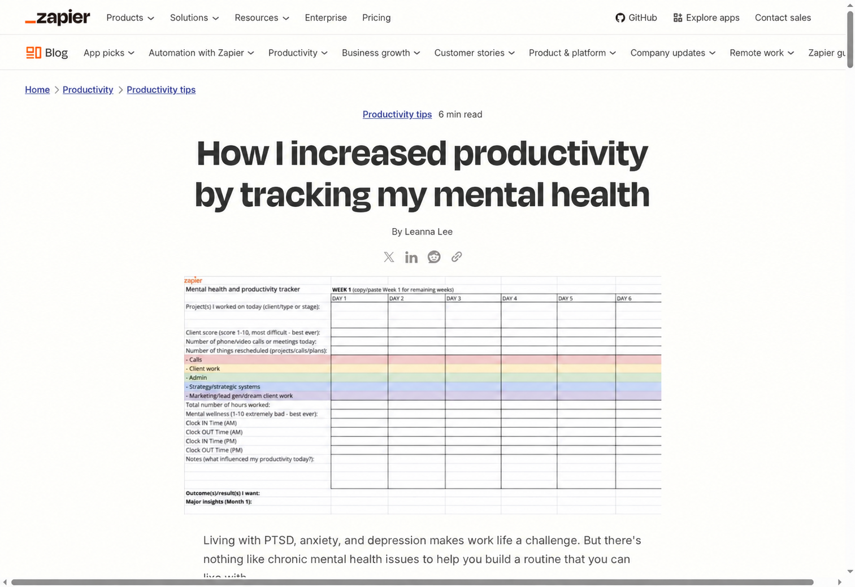Open Product & platform dropdown
Viewport: 855px width, 587px height.
pyautogui.click(x=572, y=53)
